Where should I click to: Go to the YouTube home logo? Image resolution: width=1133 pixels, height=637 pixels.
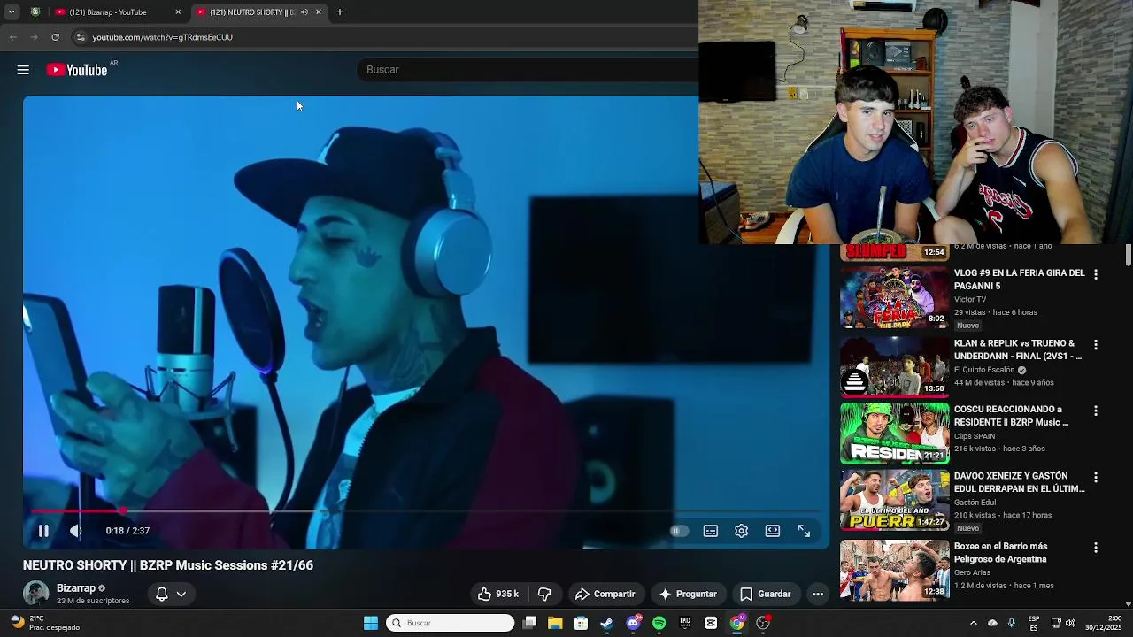pos(78,70)
